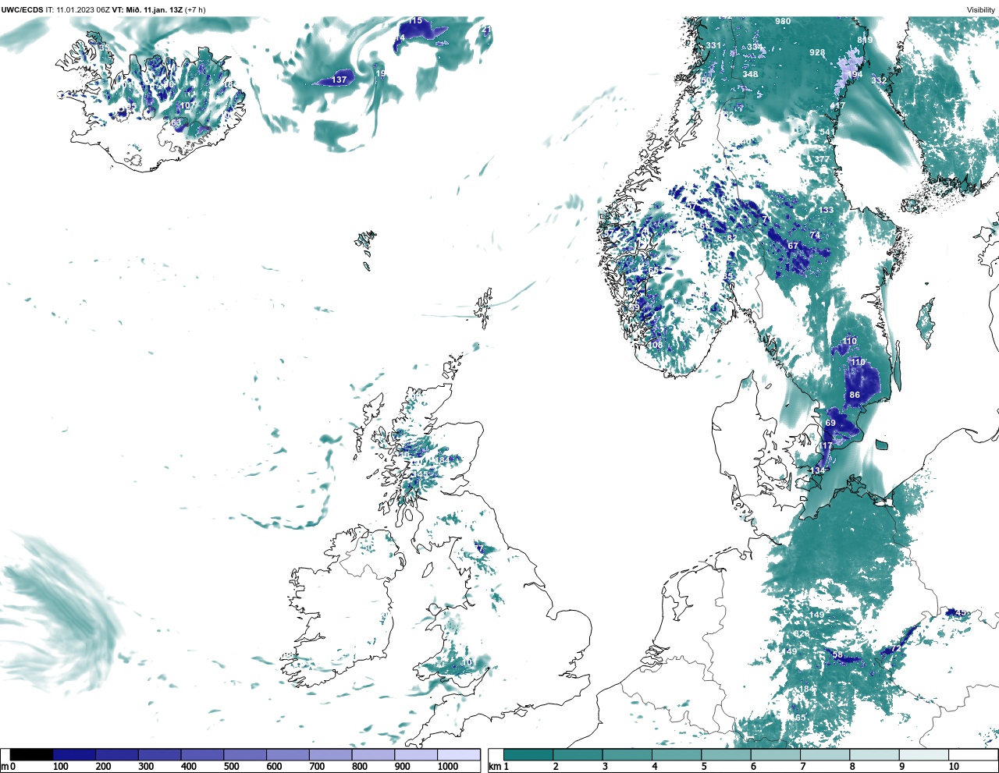999x773 pixels.
Task: Click the '331' value near the Norwegian coast
Action: point(713,45)
